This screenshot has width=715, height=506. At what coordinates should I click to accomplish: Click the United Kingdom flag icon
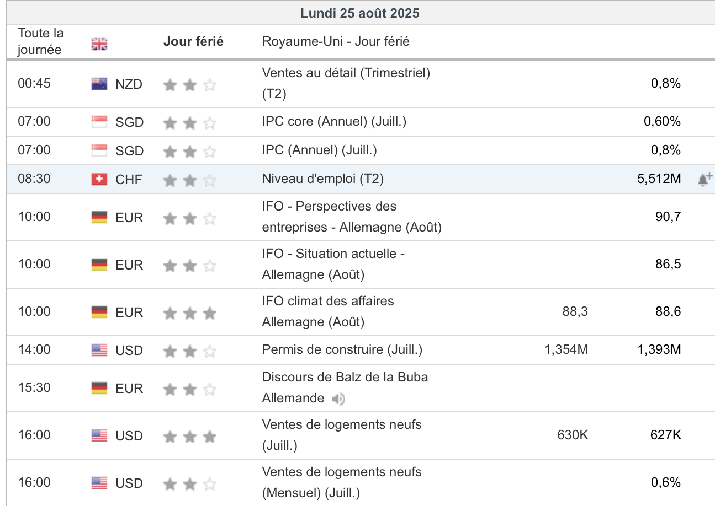[x=99, y=44]
